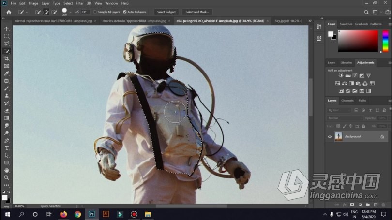Select the Rectangle shape tool
The image size is (392, 220).
[7, 163]
